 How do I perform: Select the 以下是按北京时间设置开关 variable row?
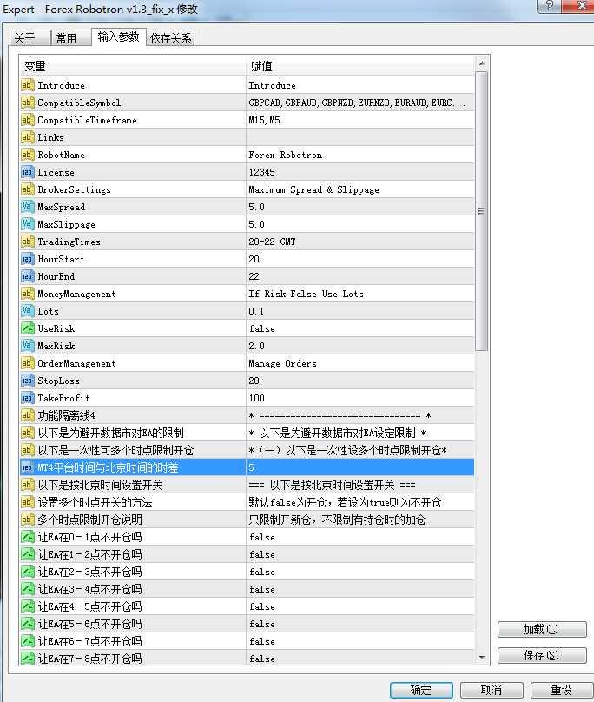[247, 485]
